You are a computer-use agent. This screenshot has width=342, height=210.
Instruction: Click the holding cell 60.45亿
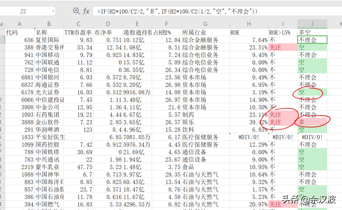(x=137, y=182)
